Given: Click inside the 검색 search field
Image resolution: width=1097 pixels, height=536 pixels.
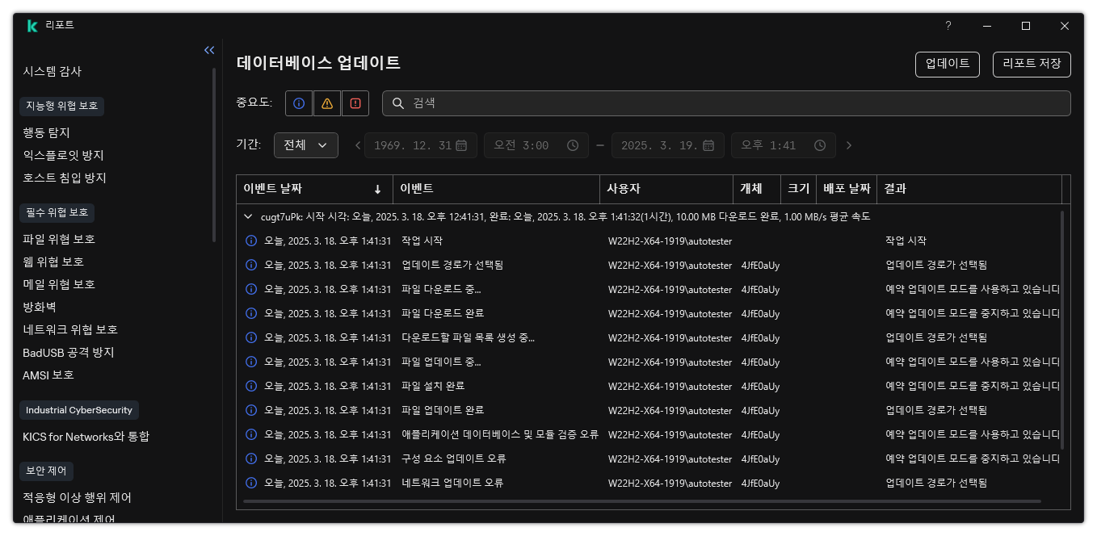Looking at the screenshot, I should (565, 103).
